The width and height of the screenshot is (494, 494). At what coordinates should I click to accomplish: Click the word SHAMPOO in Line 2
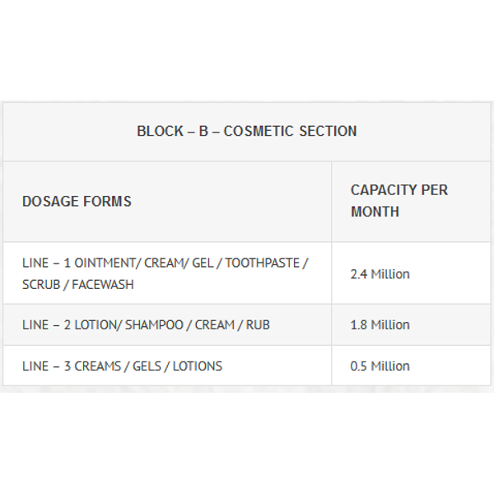[154, 325]
